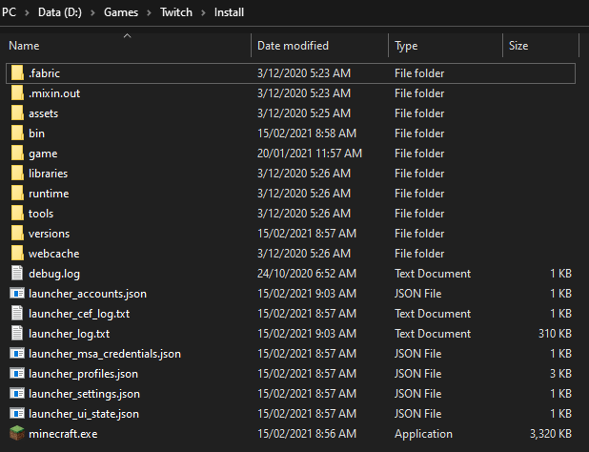Click the launcher_log.txt document icon
This screenshot has width=589, height=452.
16,334
